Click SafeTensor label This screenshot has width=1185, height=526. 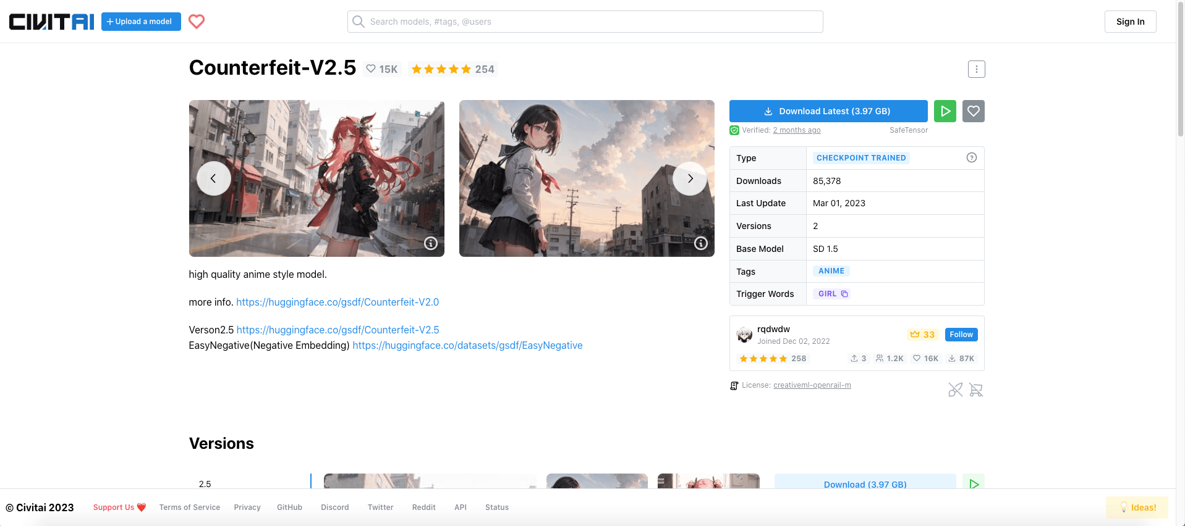[x=909, y=130]
